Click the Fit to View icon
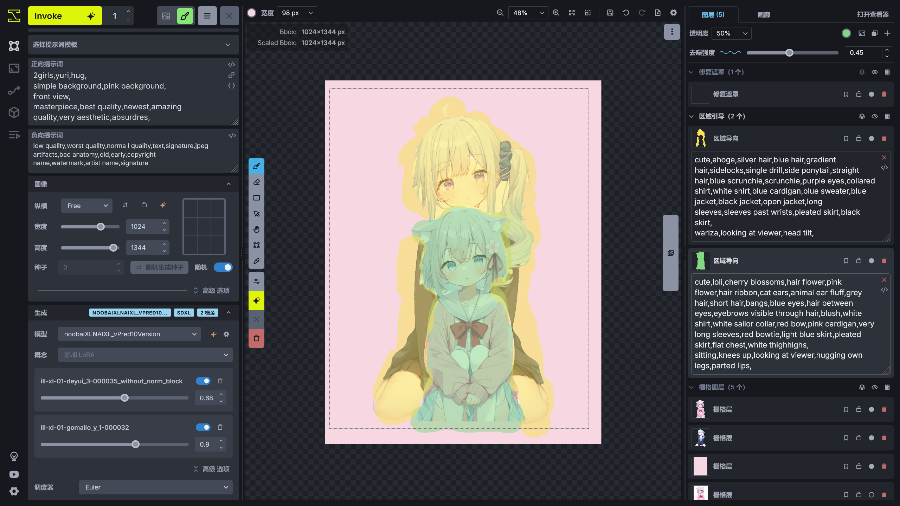Screen dimensions: 900x506 click(x=572, y=12)
